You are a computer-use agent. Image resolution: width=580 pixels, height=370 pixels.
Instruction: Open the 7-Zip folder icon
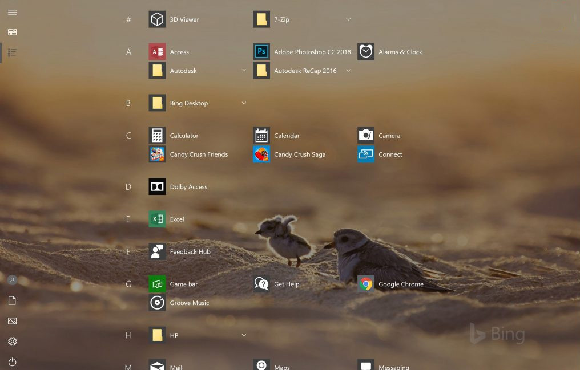(261, 19)
